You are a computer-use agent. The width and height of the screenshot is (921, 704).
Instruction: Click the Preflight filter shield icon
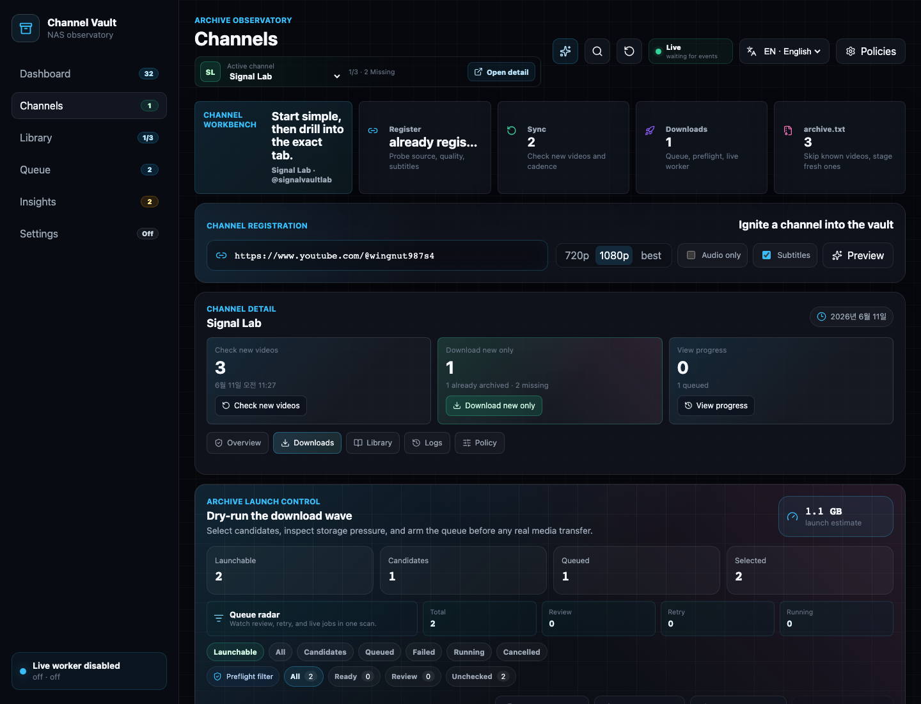217,676
